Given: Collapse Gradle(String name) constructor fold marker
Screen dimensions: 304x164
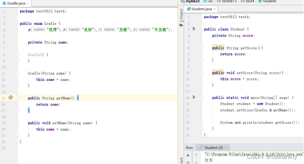Looking at the screenshot, I should [18, 73].
